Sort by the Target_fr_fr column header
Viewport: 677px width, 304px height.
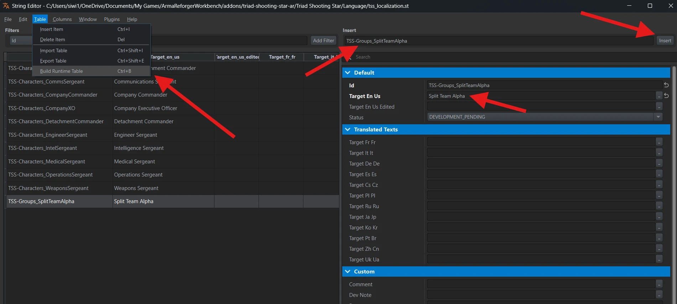click(281, 57)
